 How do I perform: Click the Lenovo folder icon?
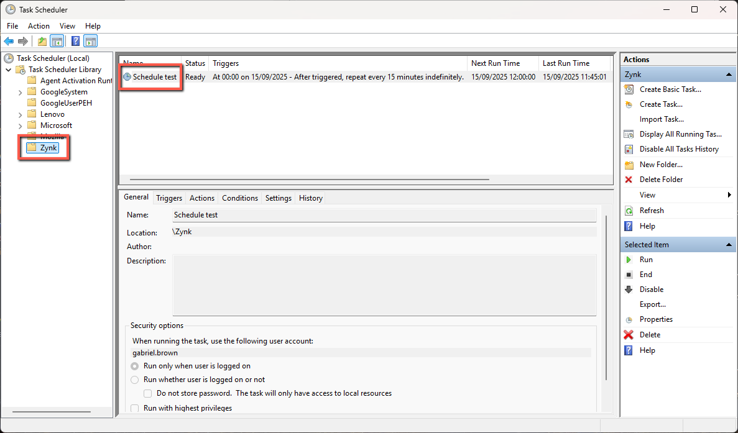point(32,114)
